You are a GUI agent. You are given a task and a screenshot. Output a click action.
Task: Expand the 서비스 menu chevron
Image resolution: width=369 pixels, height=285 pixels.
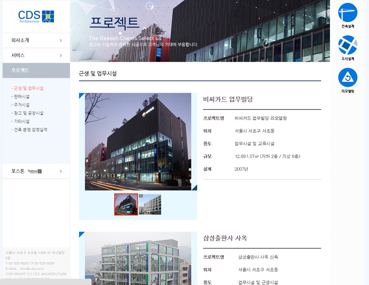[61, 55]
